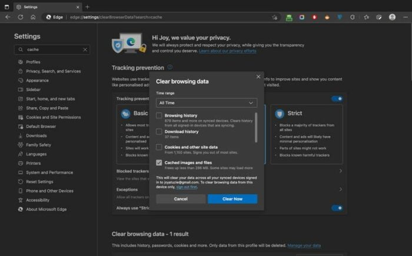Click the settings search field containing cache
The image size is (412, 256).
click(x=52, y=49)
